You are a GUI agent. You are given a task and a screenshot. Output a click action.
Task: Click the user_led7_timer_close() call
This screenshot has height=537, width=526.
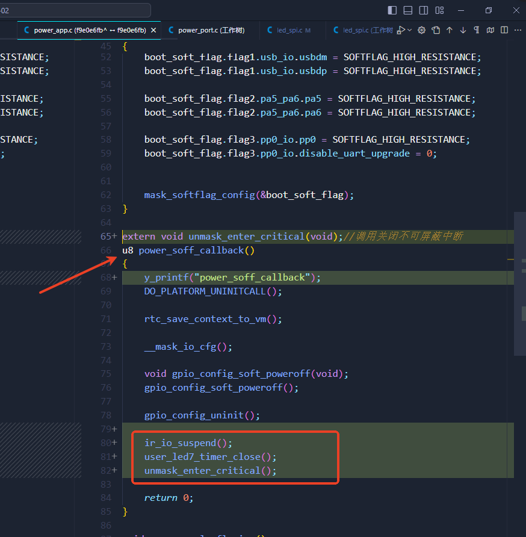coord(210,457)
